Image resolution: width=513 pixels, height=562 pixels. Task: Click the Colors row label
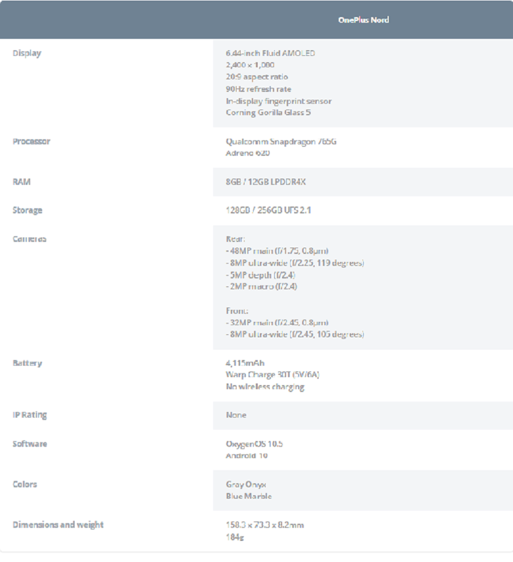tap(25, 484)
